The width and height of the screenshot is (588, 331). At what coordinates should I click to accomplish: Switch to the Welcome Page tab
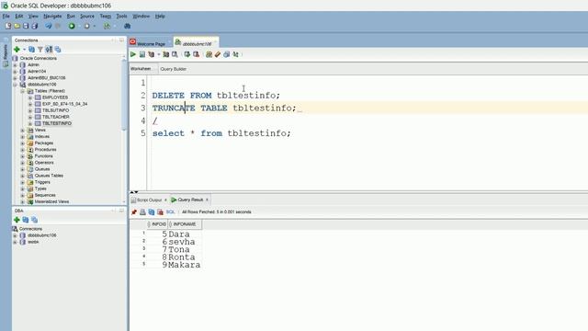pos(151,43)
